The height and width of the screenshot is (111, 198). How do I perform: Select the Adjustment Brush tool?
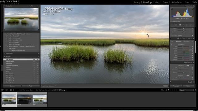pos(192,25)
